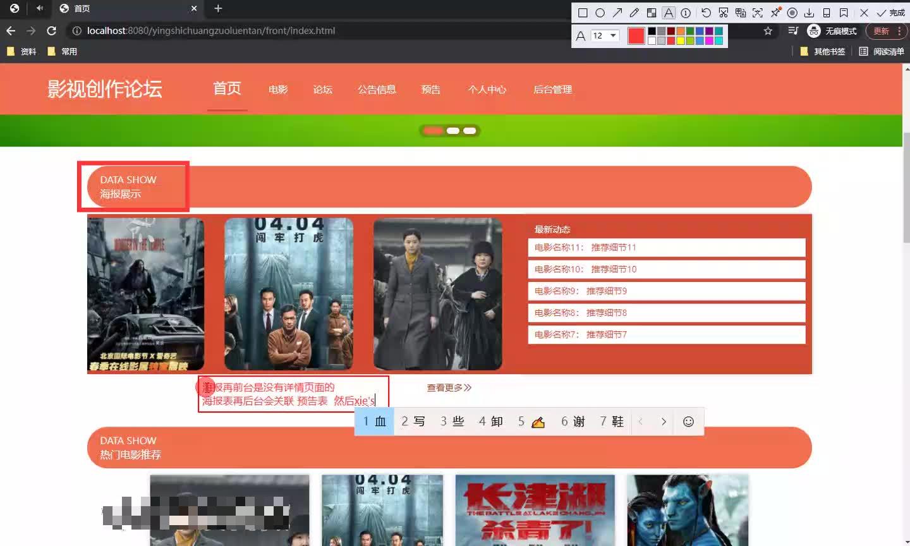Select the rectangle annotation tool
Viewport: 910px width, 546px height.
(583, 12)
